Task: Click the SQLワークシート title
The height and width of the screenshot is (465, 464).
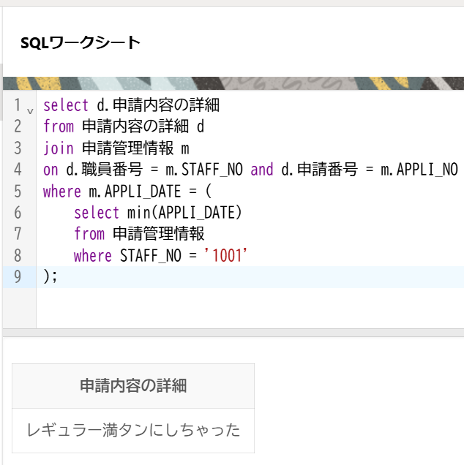Action: 80,42
